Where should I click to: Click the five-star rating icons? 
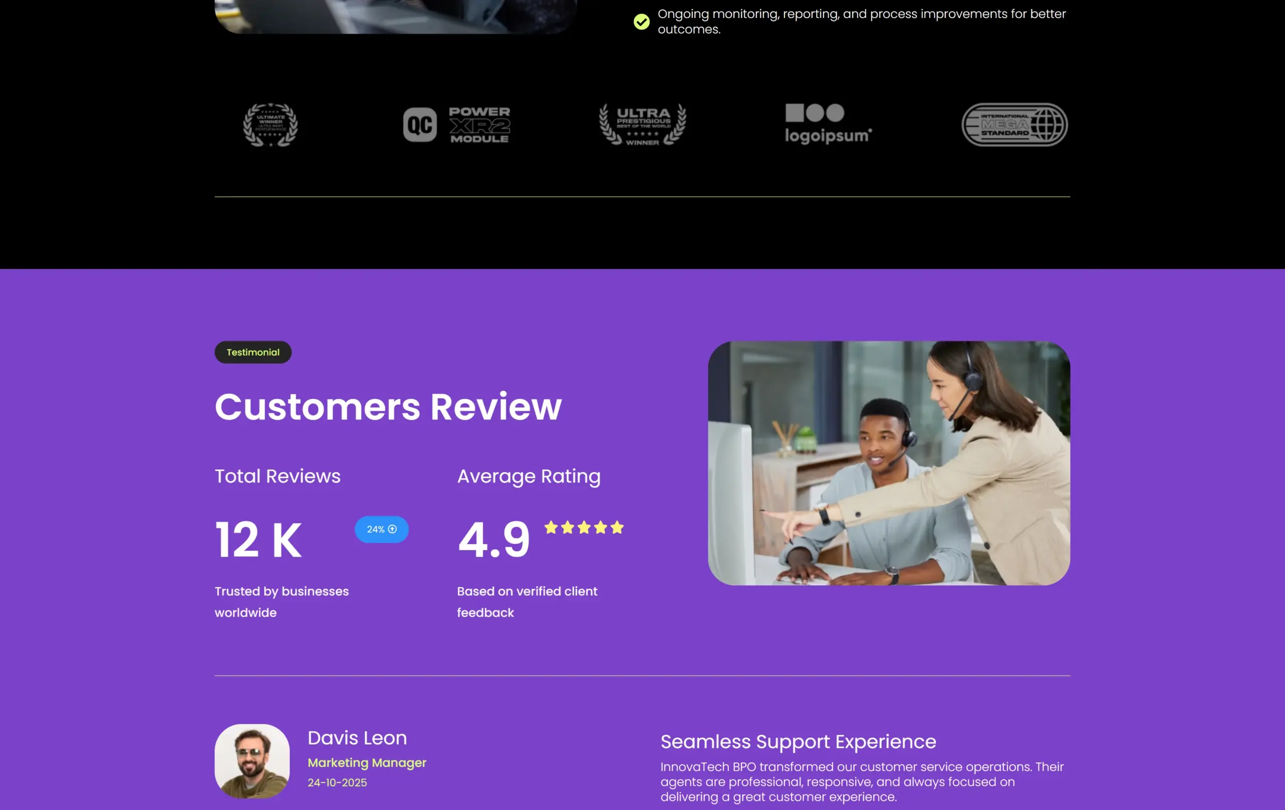pyautogui.click(x=584, y=528)
